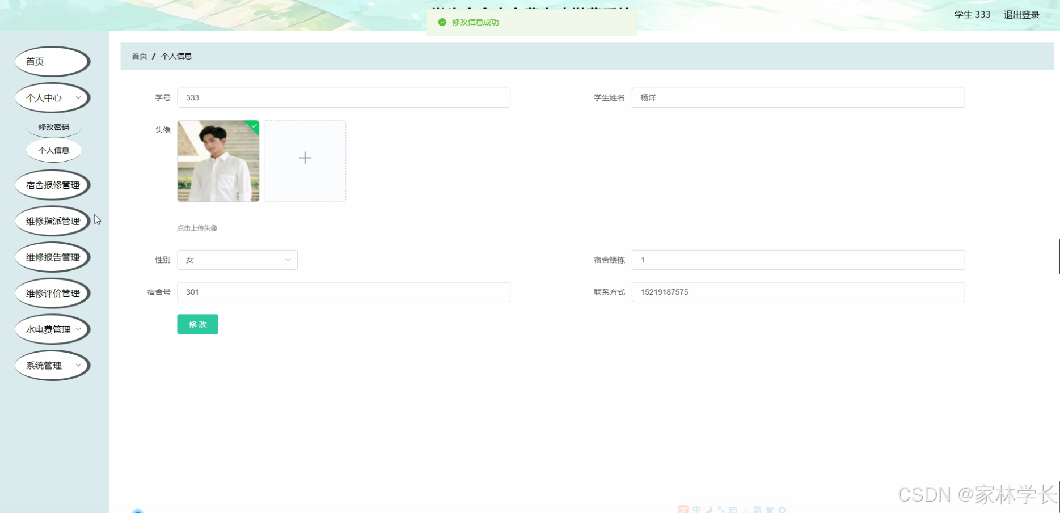Open 首页 from the breadcrumb
This screenshot has width=1060, height=513.
tap(138, 56)
